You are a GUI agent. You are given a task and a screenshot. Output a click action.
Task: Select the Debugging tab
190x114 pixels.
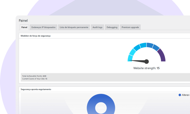coord(112,27)
